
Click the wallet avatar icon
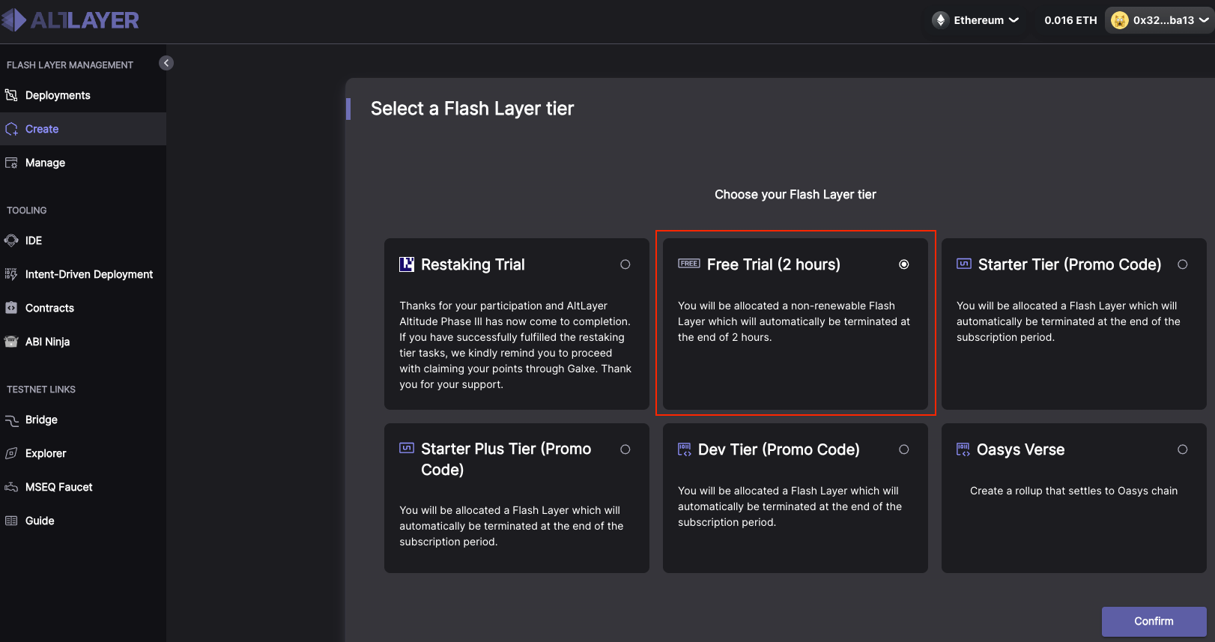(1119, 20)
